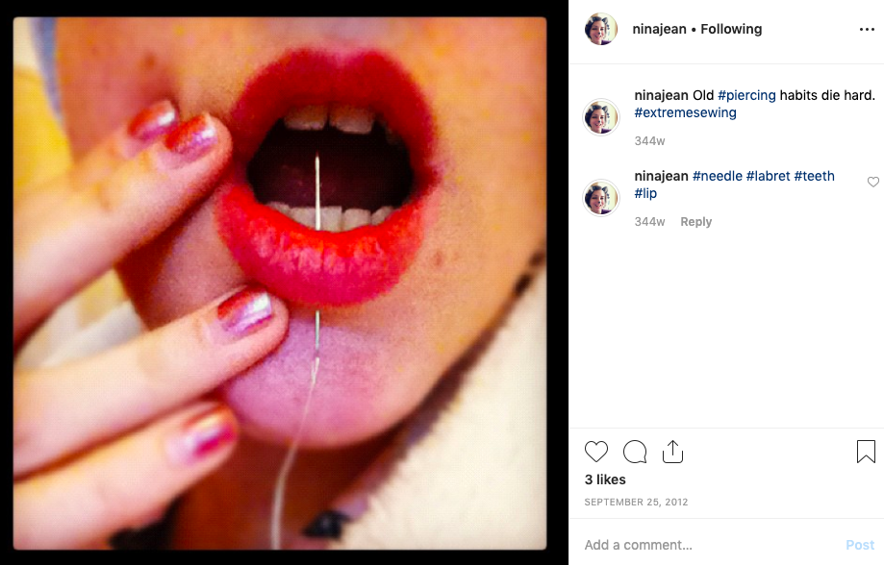Toggle the Following status in header
Viewport: 884px width, 565px height.
click(x=731, y=29)
